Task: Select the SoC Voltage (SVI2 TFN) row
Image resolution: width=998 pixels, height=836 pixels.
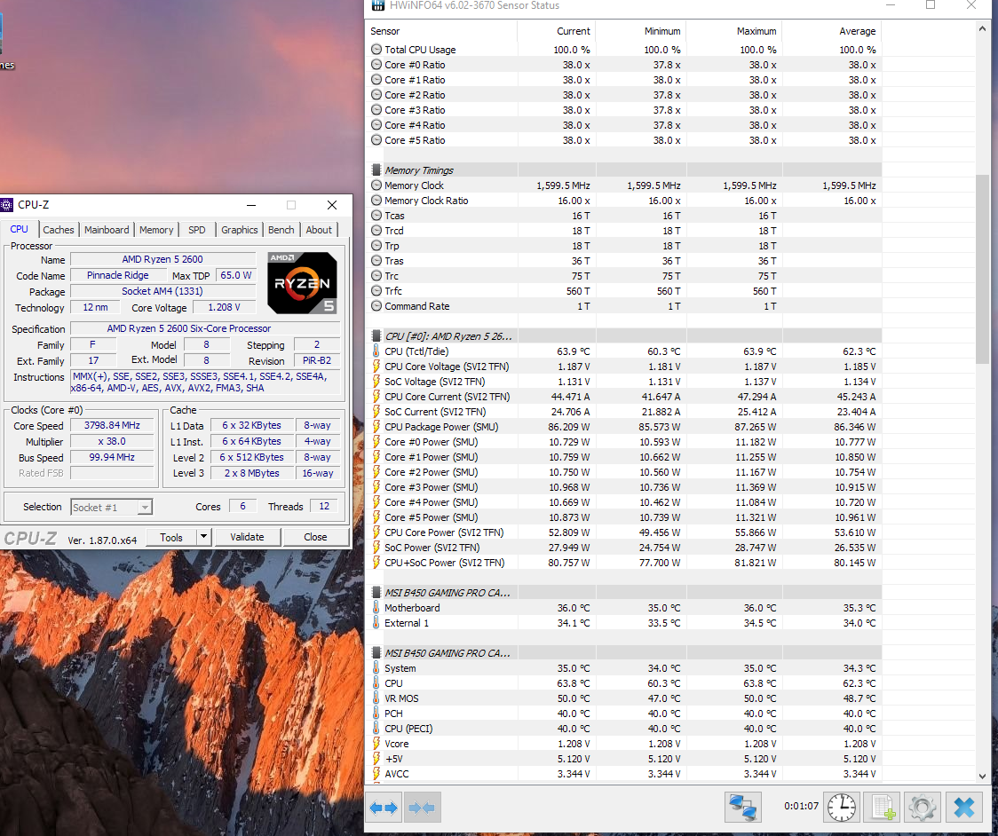Action: point(623,382)
